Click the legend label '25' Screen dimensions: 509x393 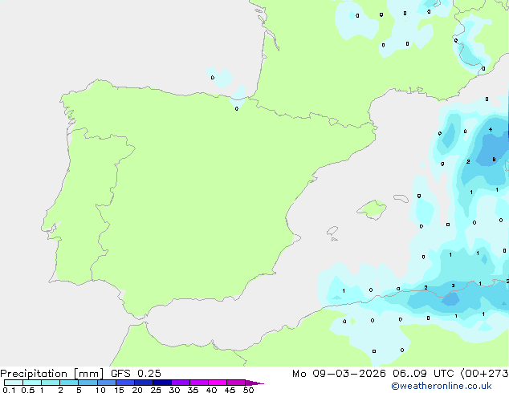pyautogui.click(x=156, y=390)
